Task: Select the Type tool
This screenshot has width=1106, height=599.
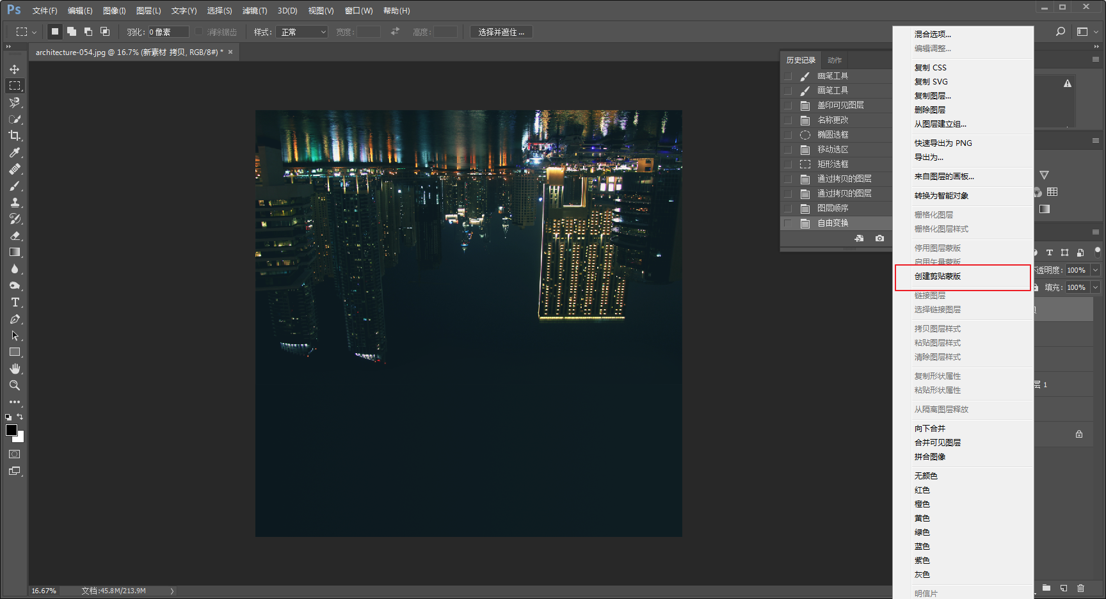Action: (15, 302)
